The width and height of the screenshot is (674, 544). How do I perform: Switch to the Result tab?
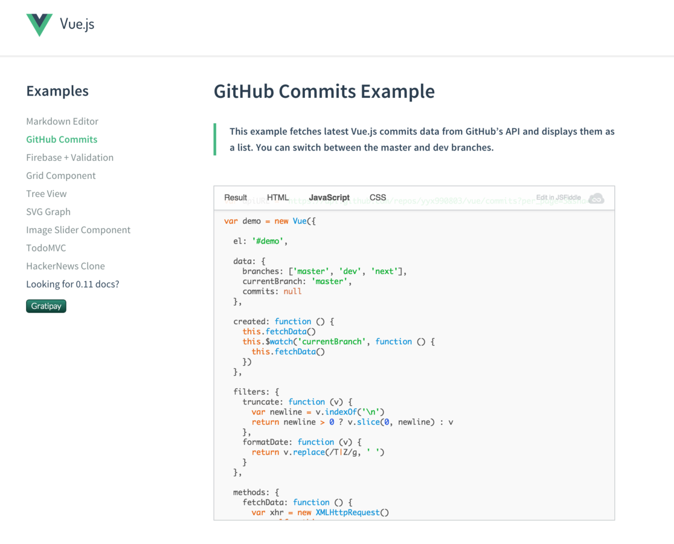[236, 198]
